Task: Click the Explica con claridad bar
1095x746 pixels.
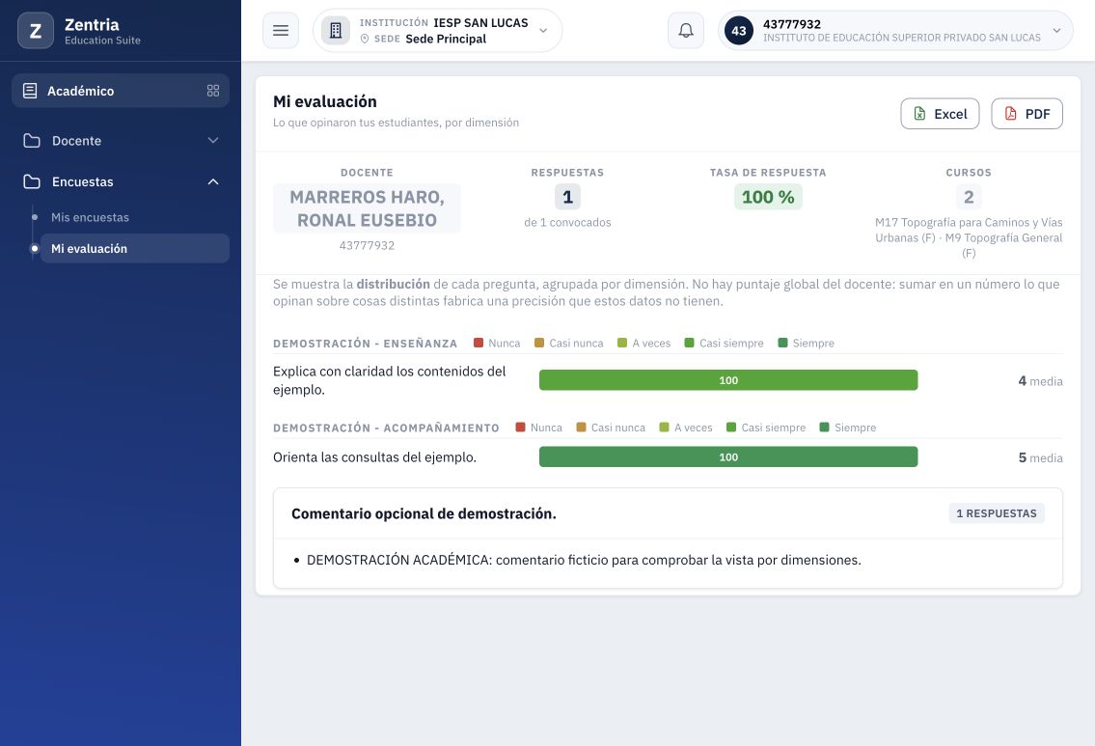Action: pyautogui.click(x=728, y=380)
